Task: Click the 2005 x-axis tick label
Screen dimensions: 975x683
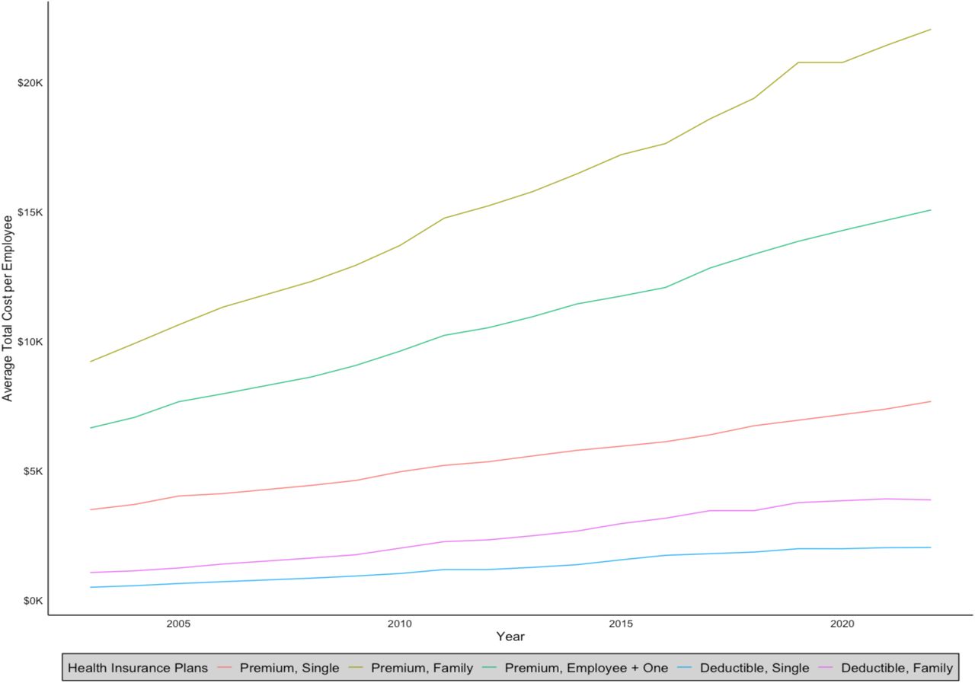Action: (x=178, y=624)
